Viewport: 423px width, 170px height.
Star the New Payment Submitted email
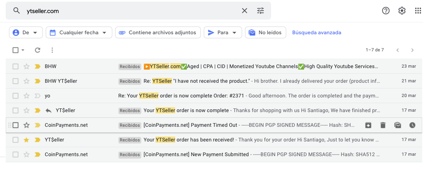[x=27, y=155]
